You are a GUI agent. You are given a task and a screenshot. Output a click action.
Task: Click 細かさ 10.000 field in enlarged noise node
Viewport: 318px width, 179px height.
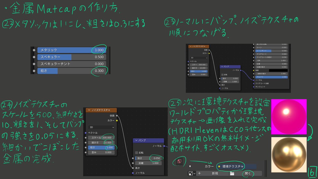(x=101, y=143)
